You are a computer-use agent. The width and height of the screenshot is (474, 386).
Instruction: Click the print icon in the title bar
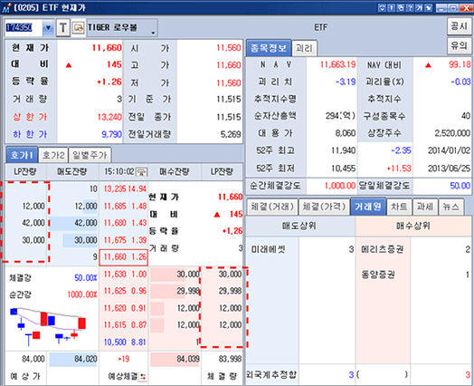coord(401,8)
